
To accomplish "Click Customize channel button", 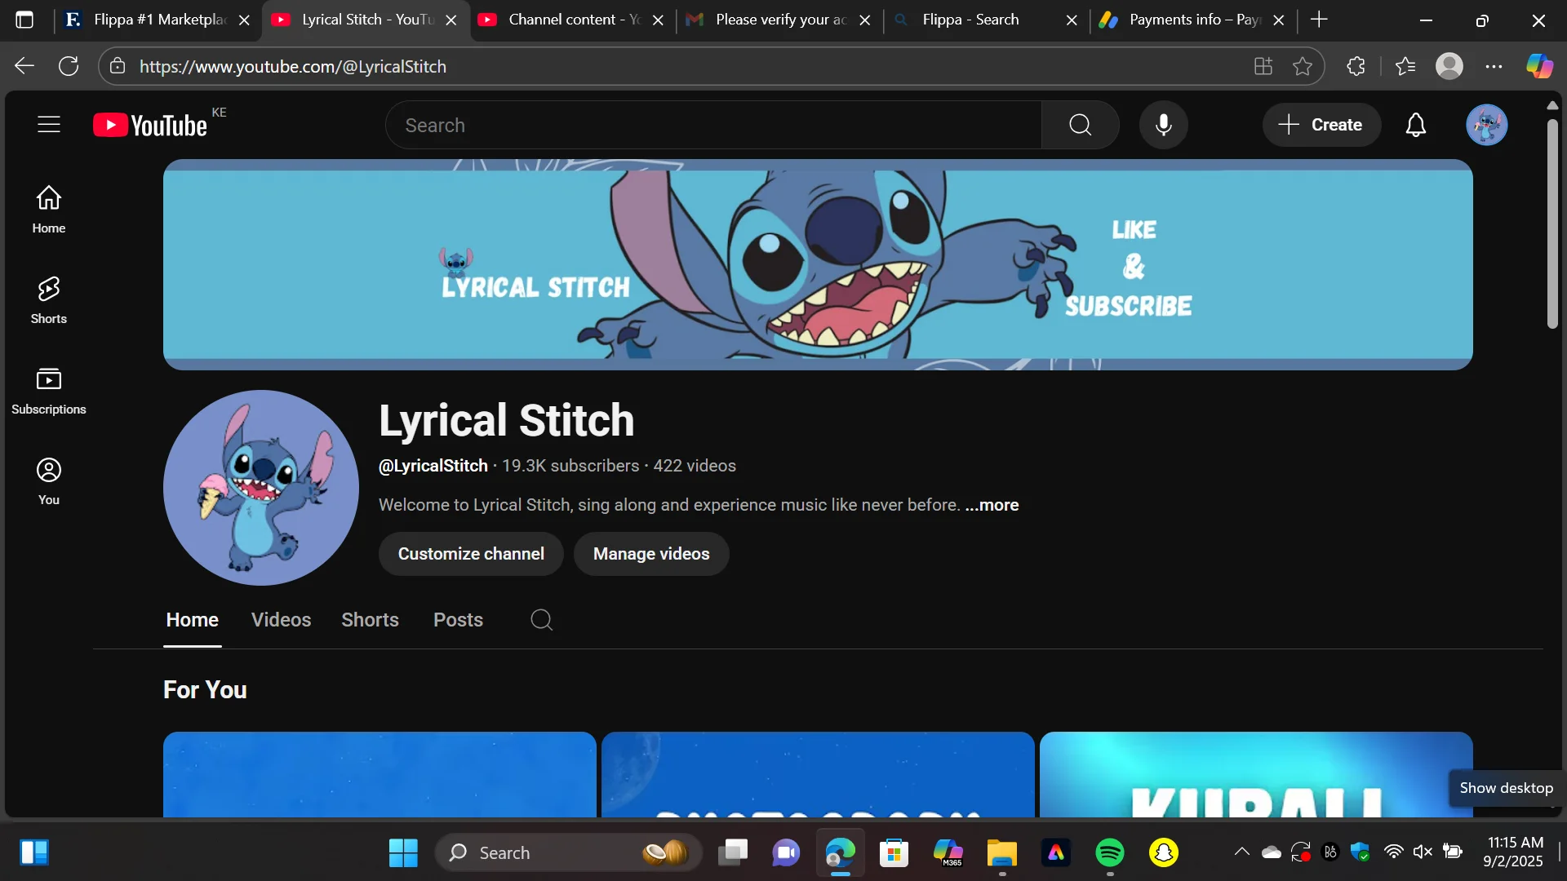I will 471,554.
